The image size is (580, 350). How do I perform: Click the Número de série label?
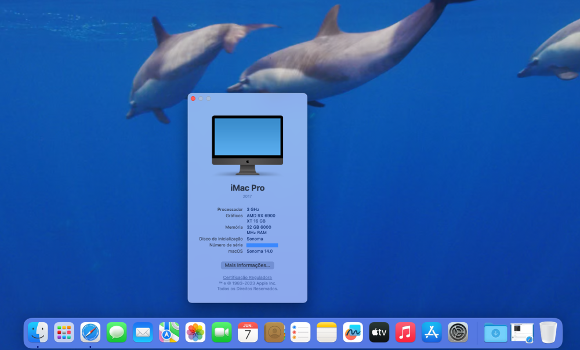click(226, 245)
